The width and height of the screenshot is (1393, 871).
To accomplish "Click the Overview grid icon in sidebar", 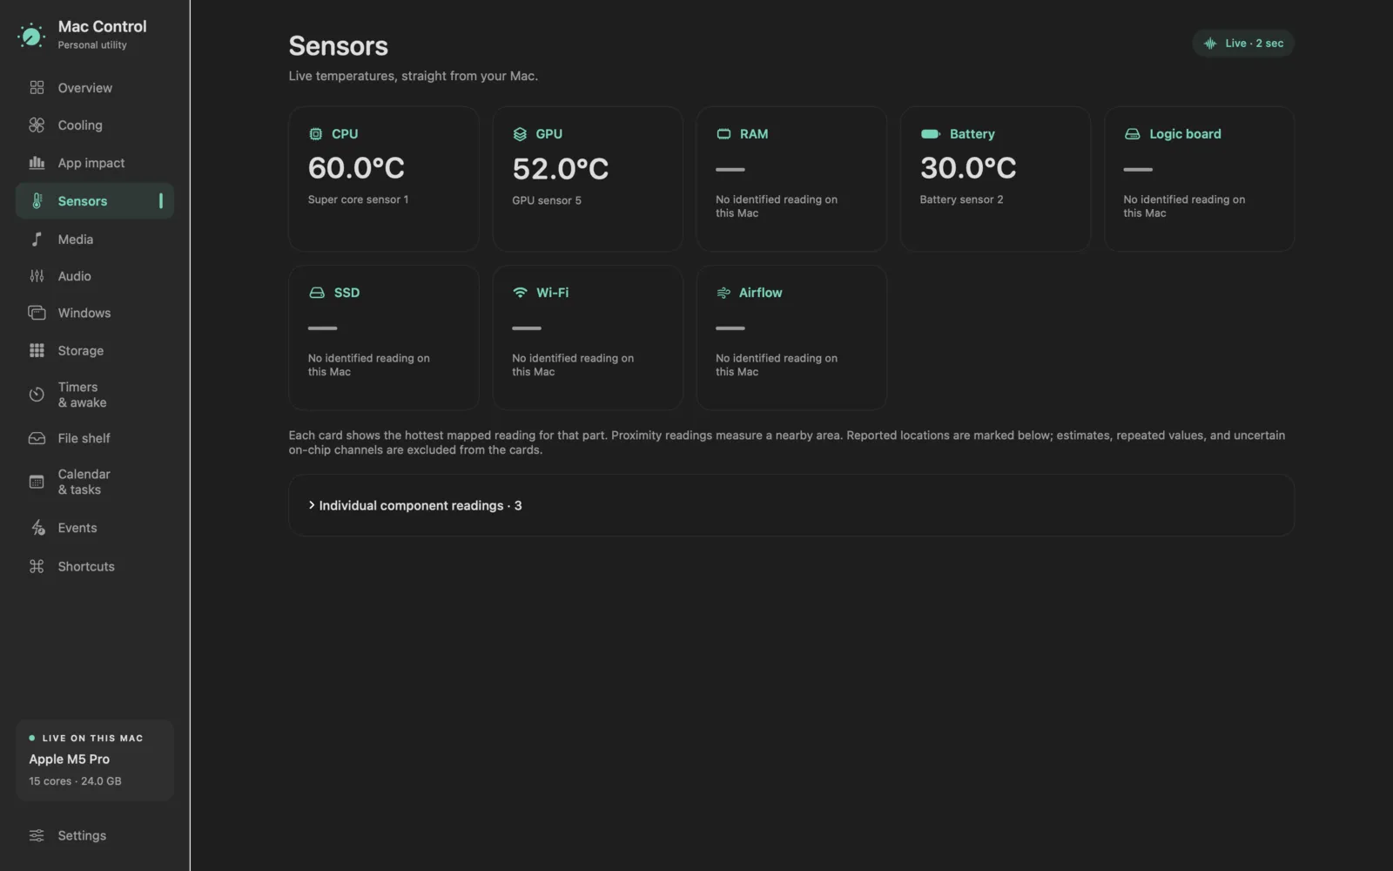I will point(37,88).
